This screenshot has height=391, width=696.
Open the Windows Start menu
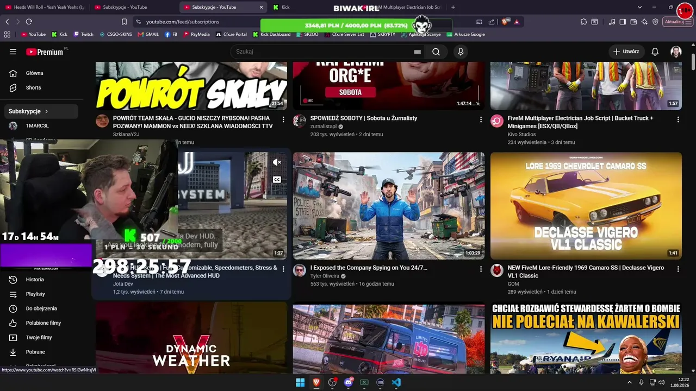[x=300, y=382]
